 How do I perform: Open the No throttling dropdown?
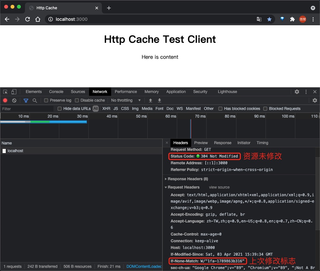coord(126,100)
